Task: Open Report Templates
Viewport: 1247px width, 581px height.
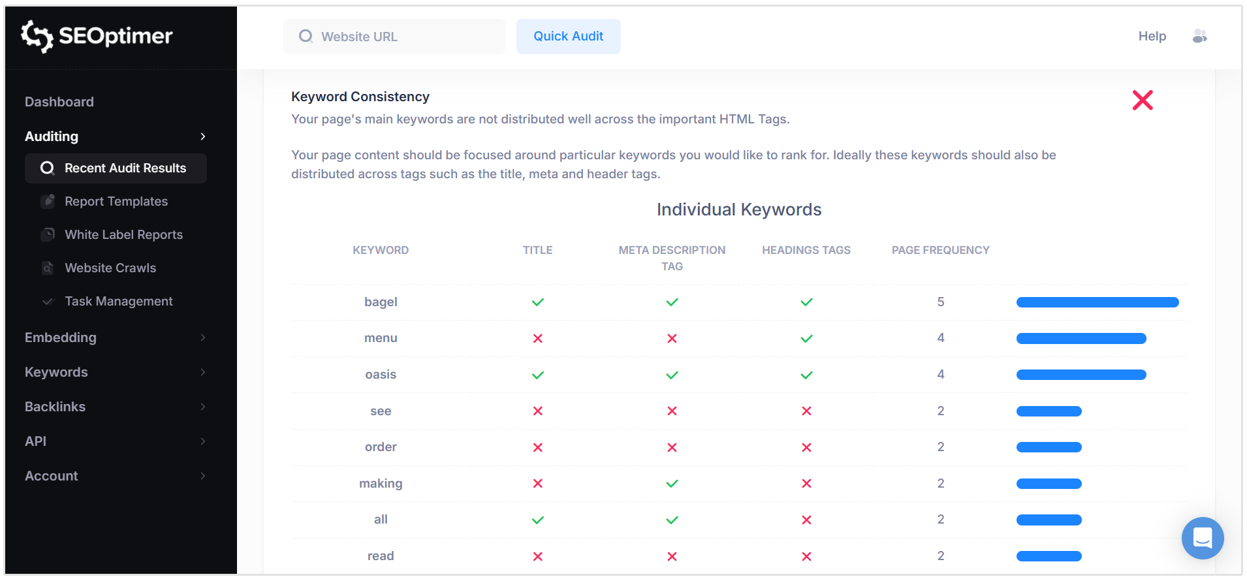Action: [x=116, y=201]
